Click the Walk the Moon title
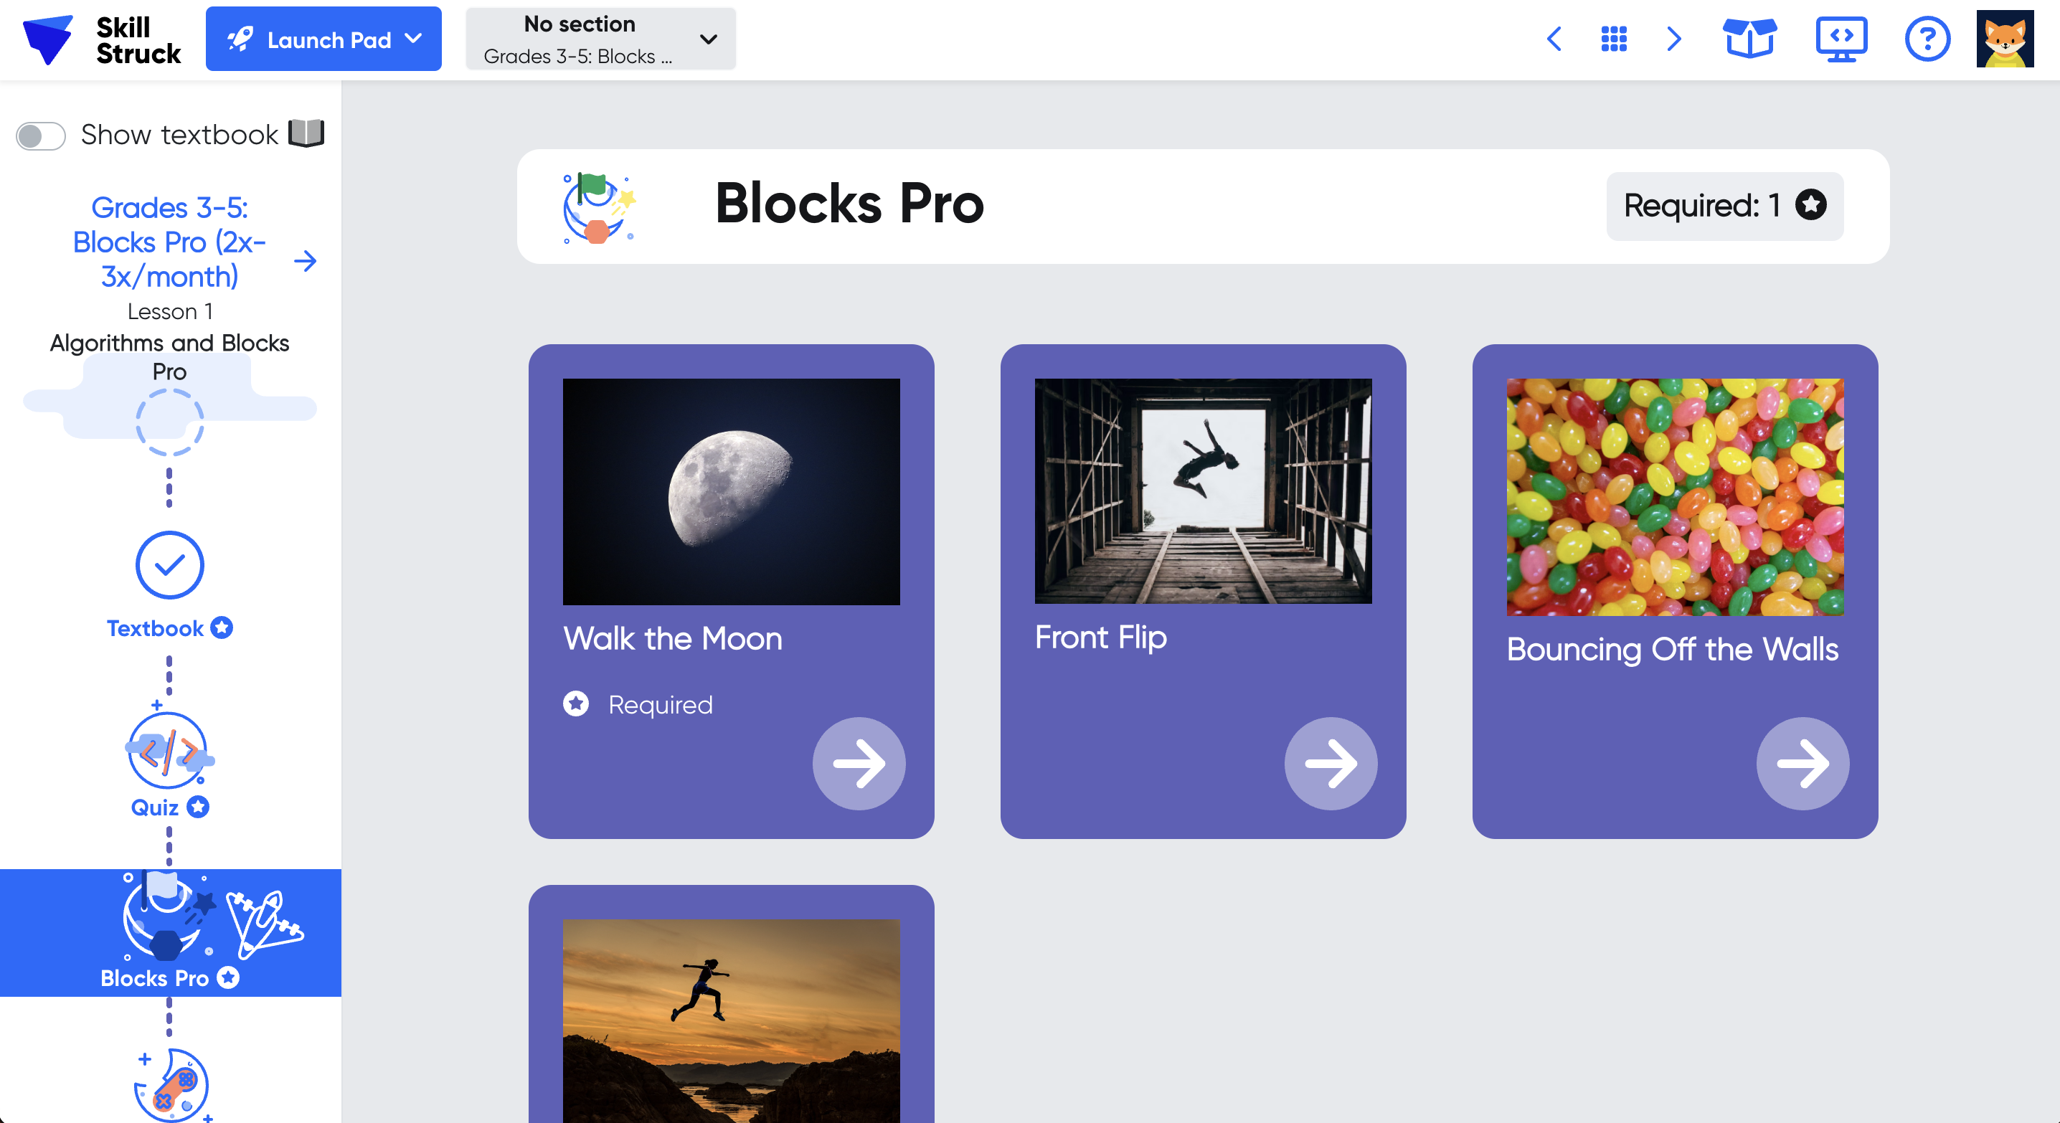 [673, 639]
